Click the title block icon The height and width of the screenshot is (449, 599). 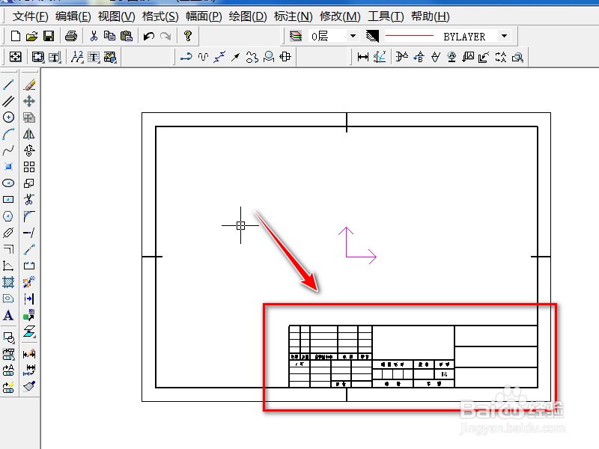coord(55,58)
